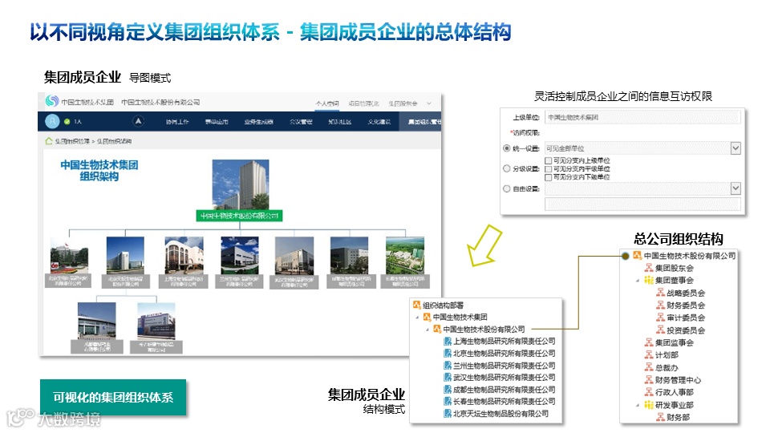The width and height of the screenshot is (770, 433).
Task: Click the green online status icon
Action: [67, 121]
